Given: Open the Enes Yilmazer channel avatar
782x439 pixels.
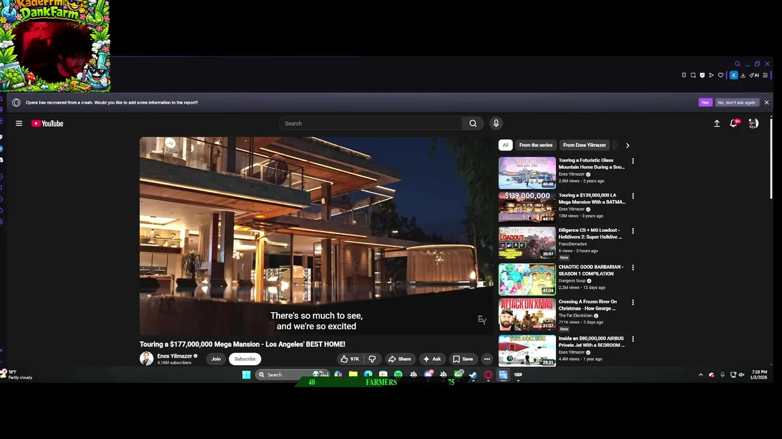Looking at the screenshot, I should coord(147,359).
